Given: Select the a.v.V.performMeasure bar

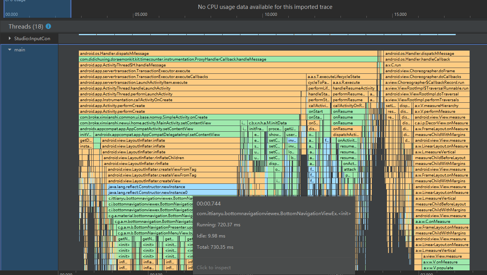Looking at the screenshot, I should pyautogui.click(x=441, y=112).
